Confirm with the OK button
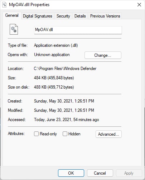The height and width of the screenshot is (180, 145). click(x=71, y=173)
